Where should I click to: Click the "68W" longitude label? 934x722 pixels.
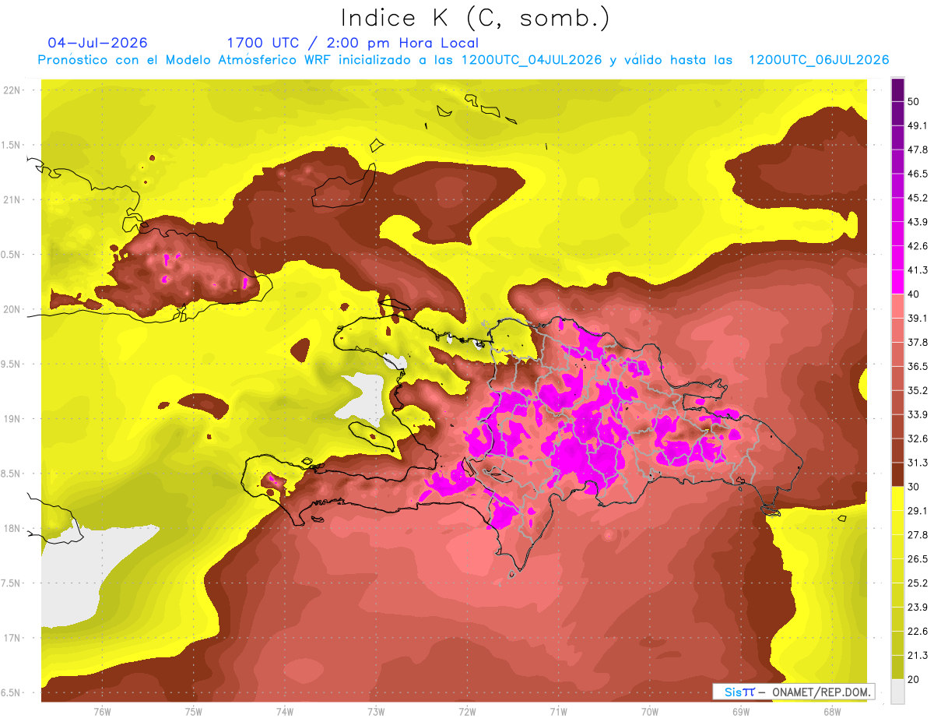[x=832, y=711]
